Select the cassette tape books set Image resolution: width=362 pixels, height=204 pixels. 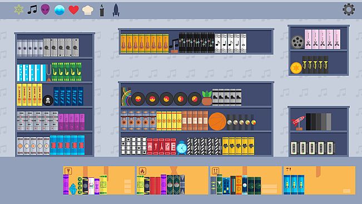pos(313,148)
